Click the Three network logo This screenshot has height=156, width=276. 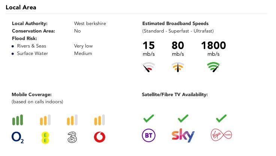pos(72,137)
